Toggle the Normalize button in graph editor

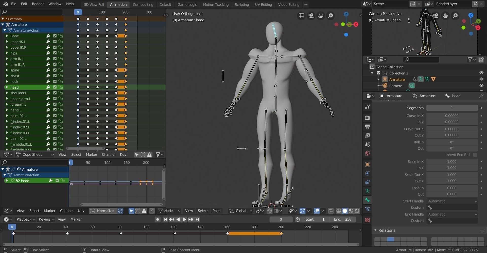103,211
